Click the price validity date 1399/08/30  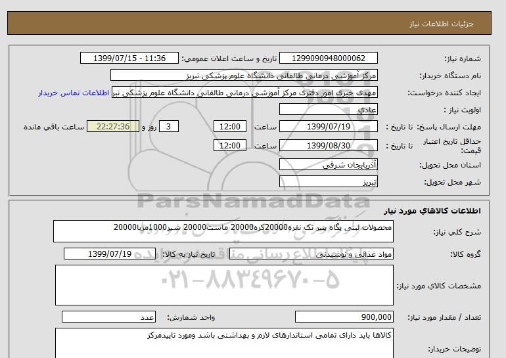pos(328,145)
